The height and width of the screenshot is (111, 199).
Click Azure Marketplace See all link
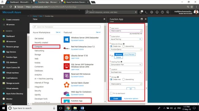[58, 32]
